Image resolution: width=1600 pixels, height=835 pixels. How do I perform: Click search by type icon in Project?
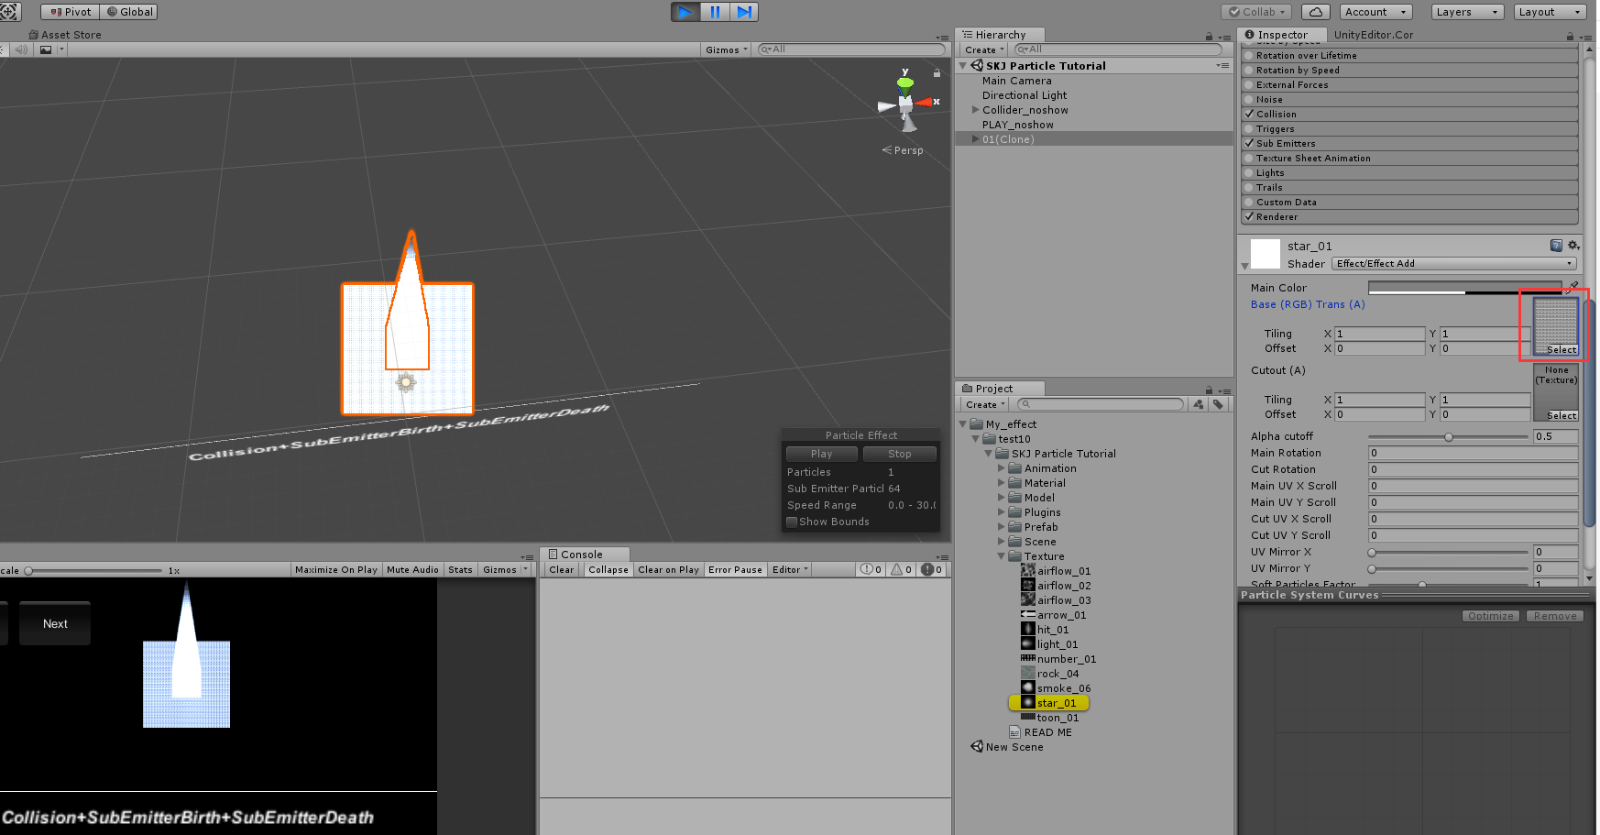point(1198,404)
